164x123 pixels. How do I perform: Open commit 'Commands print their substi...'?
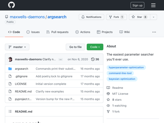(x=56, y=69)
